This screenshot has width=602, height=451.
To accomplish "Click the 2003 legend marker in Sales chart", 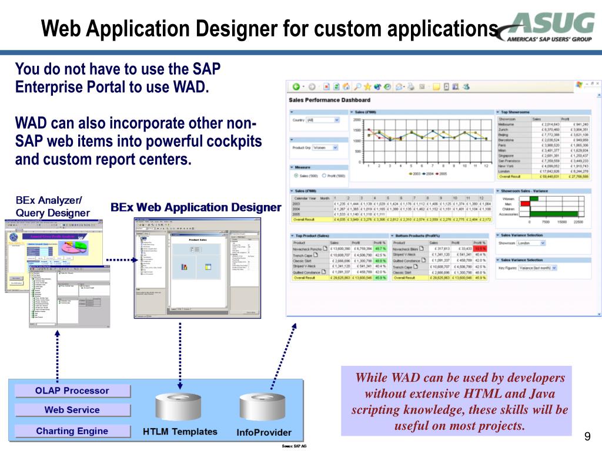I will point(410,174).
